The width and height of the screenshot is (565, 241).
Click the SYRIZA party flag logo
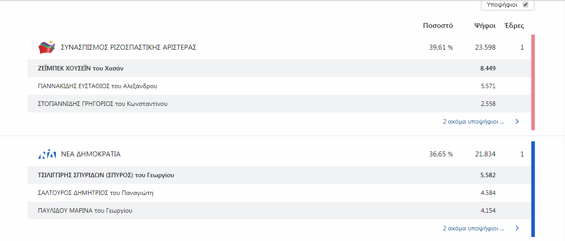coord(46,47)
